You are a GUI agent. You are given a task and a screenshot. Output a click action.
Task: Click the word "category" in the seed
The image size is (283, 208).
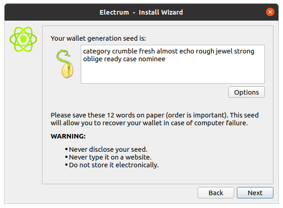click(x=97, y=52)
